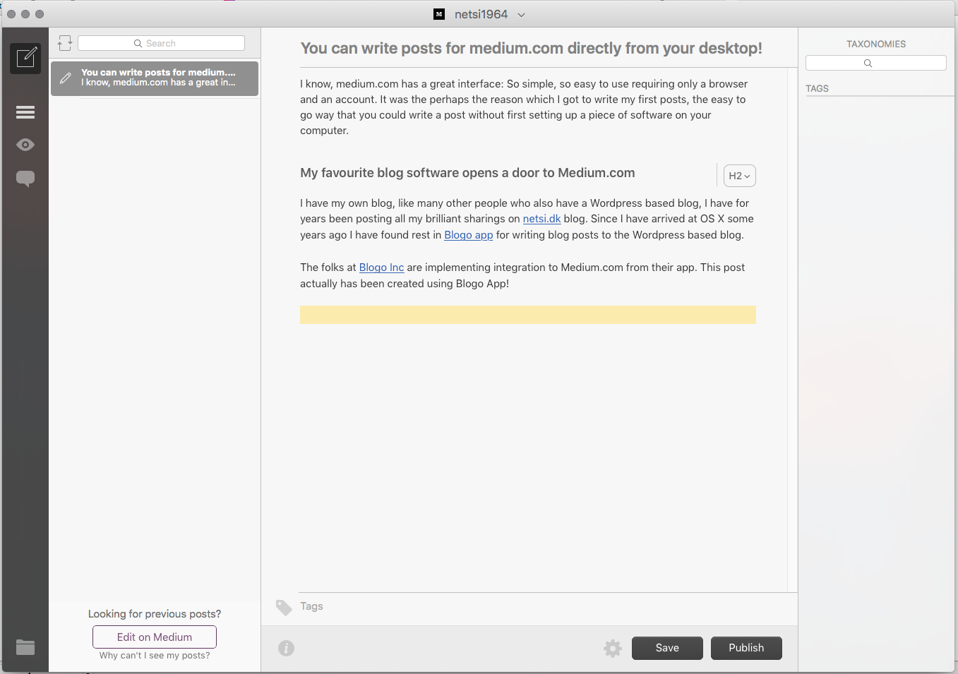Click the refresh posts icon beside Search

[x=65, y=44]
